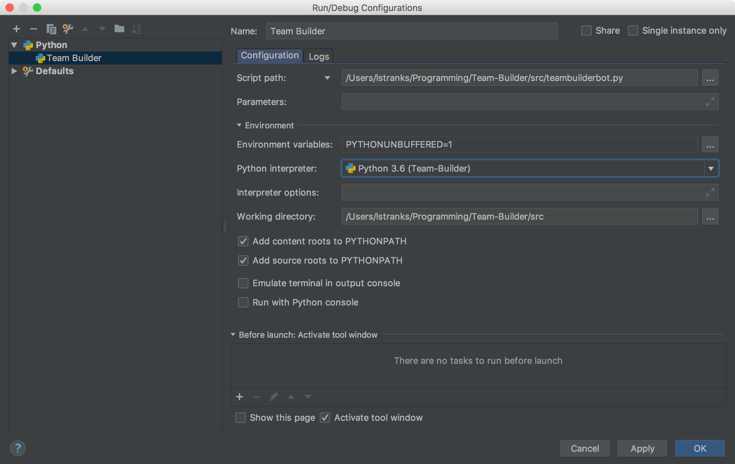This screenshot has height=464, width=735.
Task: Remove the selected configuration
Action: (33, 29)
